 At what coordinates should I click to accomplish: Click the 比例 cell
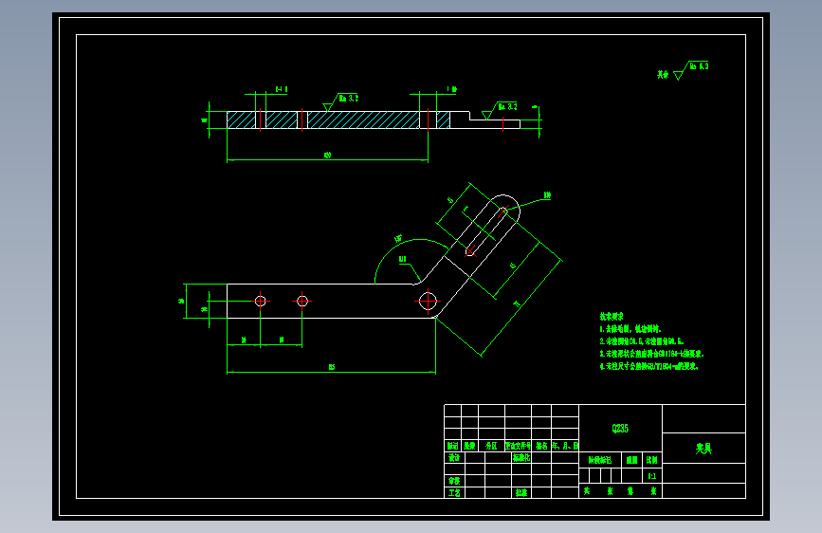pyautogui.click(x=652, y=460)
